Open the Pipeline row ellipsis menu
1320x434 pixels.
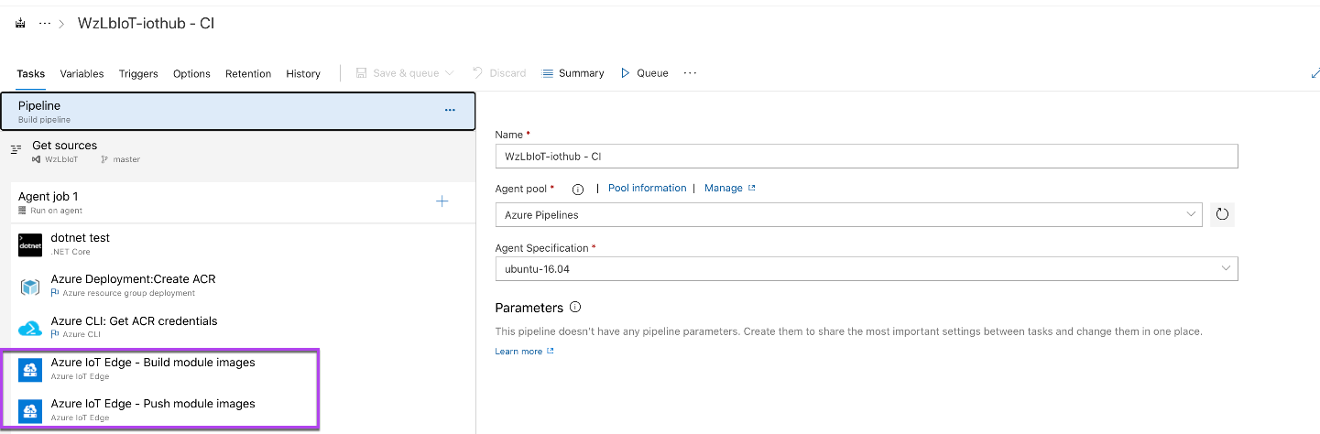450,110
